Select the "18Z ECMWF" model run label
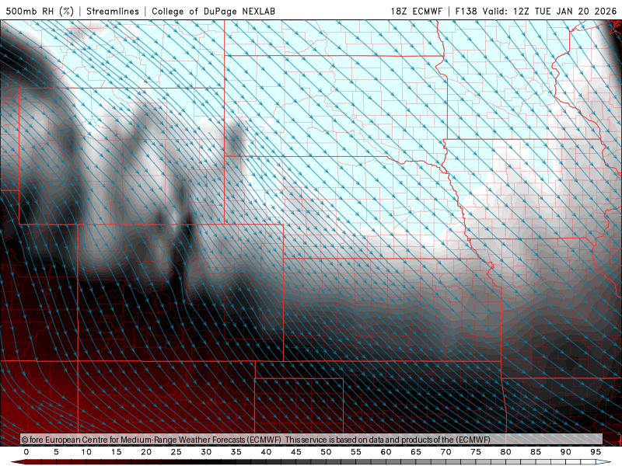The width and height of the screenshot is (622, 466). [416, 11]
